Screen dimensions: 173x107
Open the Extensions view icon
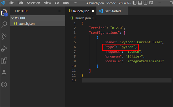[4, 60]
